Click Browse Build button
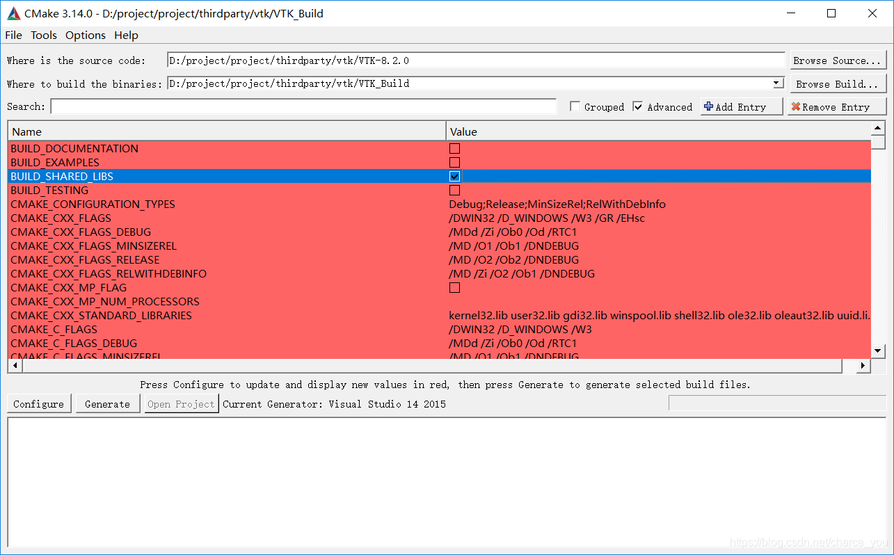The width and height of the screenshot is (894, 555). (838, 84)
